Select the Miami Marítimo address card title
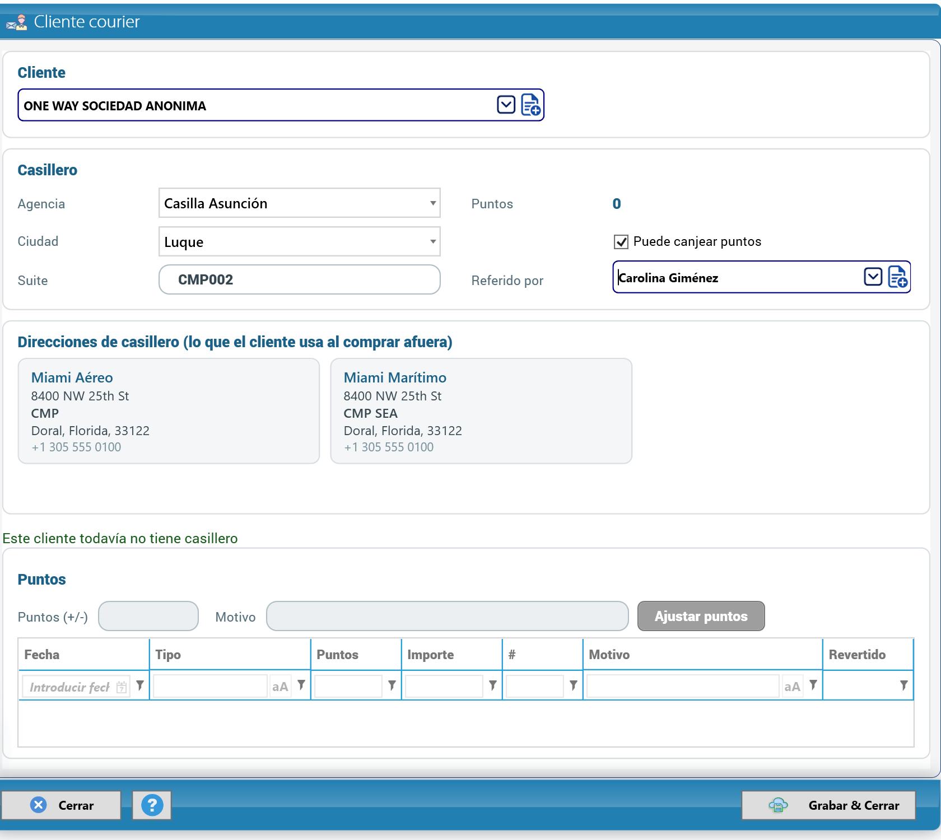Image resolution: width=941 pixels, height=840 pixels. 395,377
